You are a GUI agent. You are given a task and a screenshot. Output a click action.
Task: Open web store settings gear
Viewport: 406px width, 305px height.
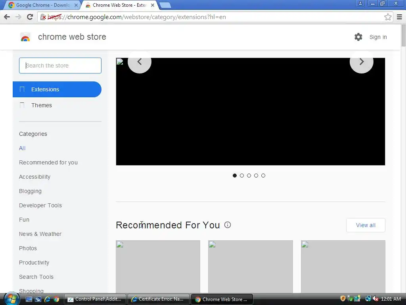tap(358, 37)
